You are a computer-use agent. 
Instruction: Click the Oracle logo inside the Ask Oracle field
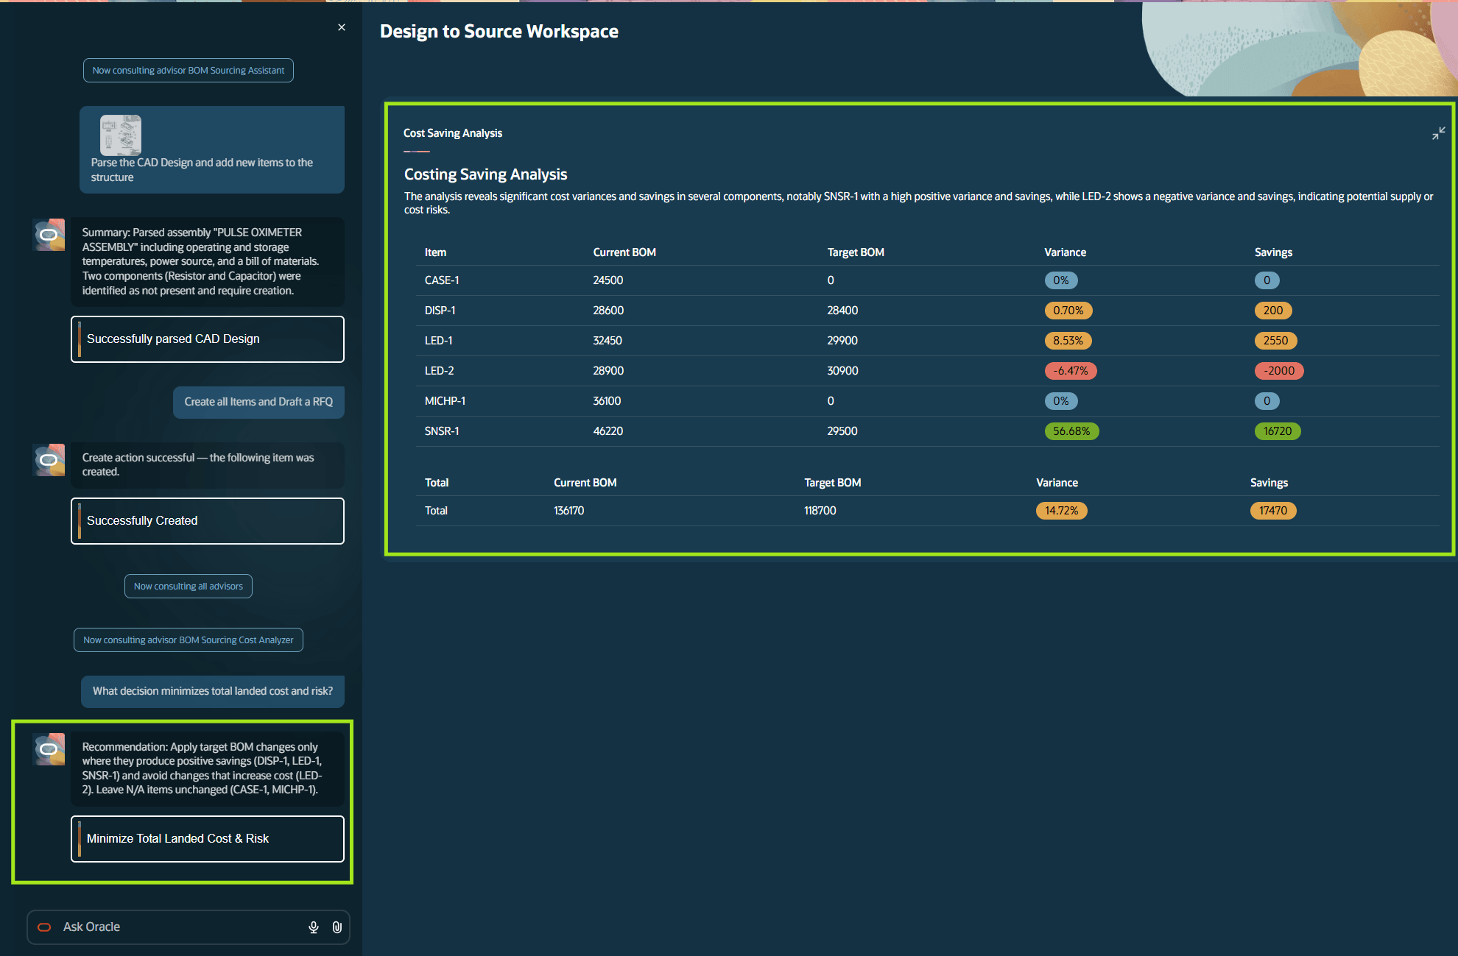44,927
